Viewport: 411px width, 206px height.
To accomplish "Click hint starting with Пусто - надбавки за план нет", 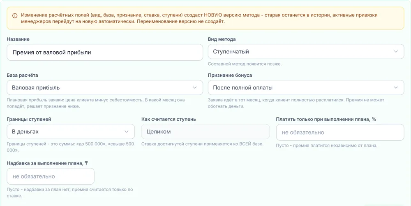I will 70,192.
